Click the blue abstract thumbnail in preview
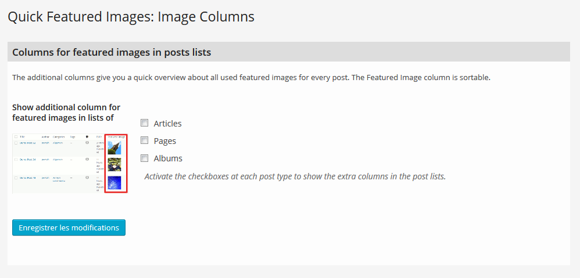Screen dimensions: 580x278 pos(114,183)
